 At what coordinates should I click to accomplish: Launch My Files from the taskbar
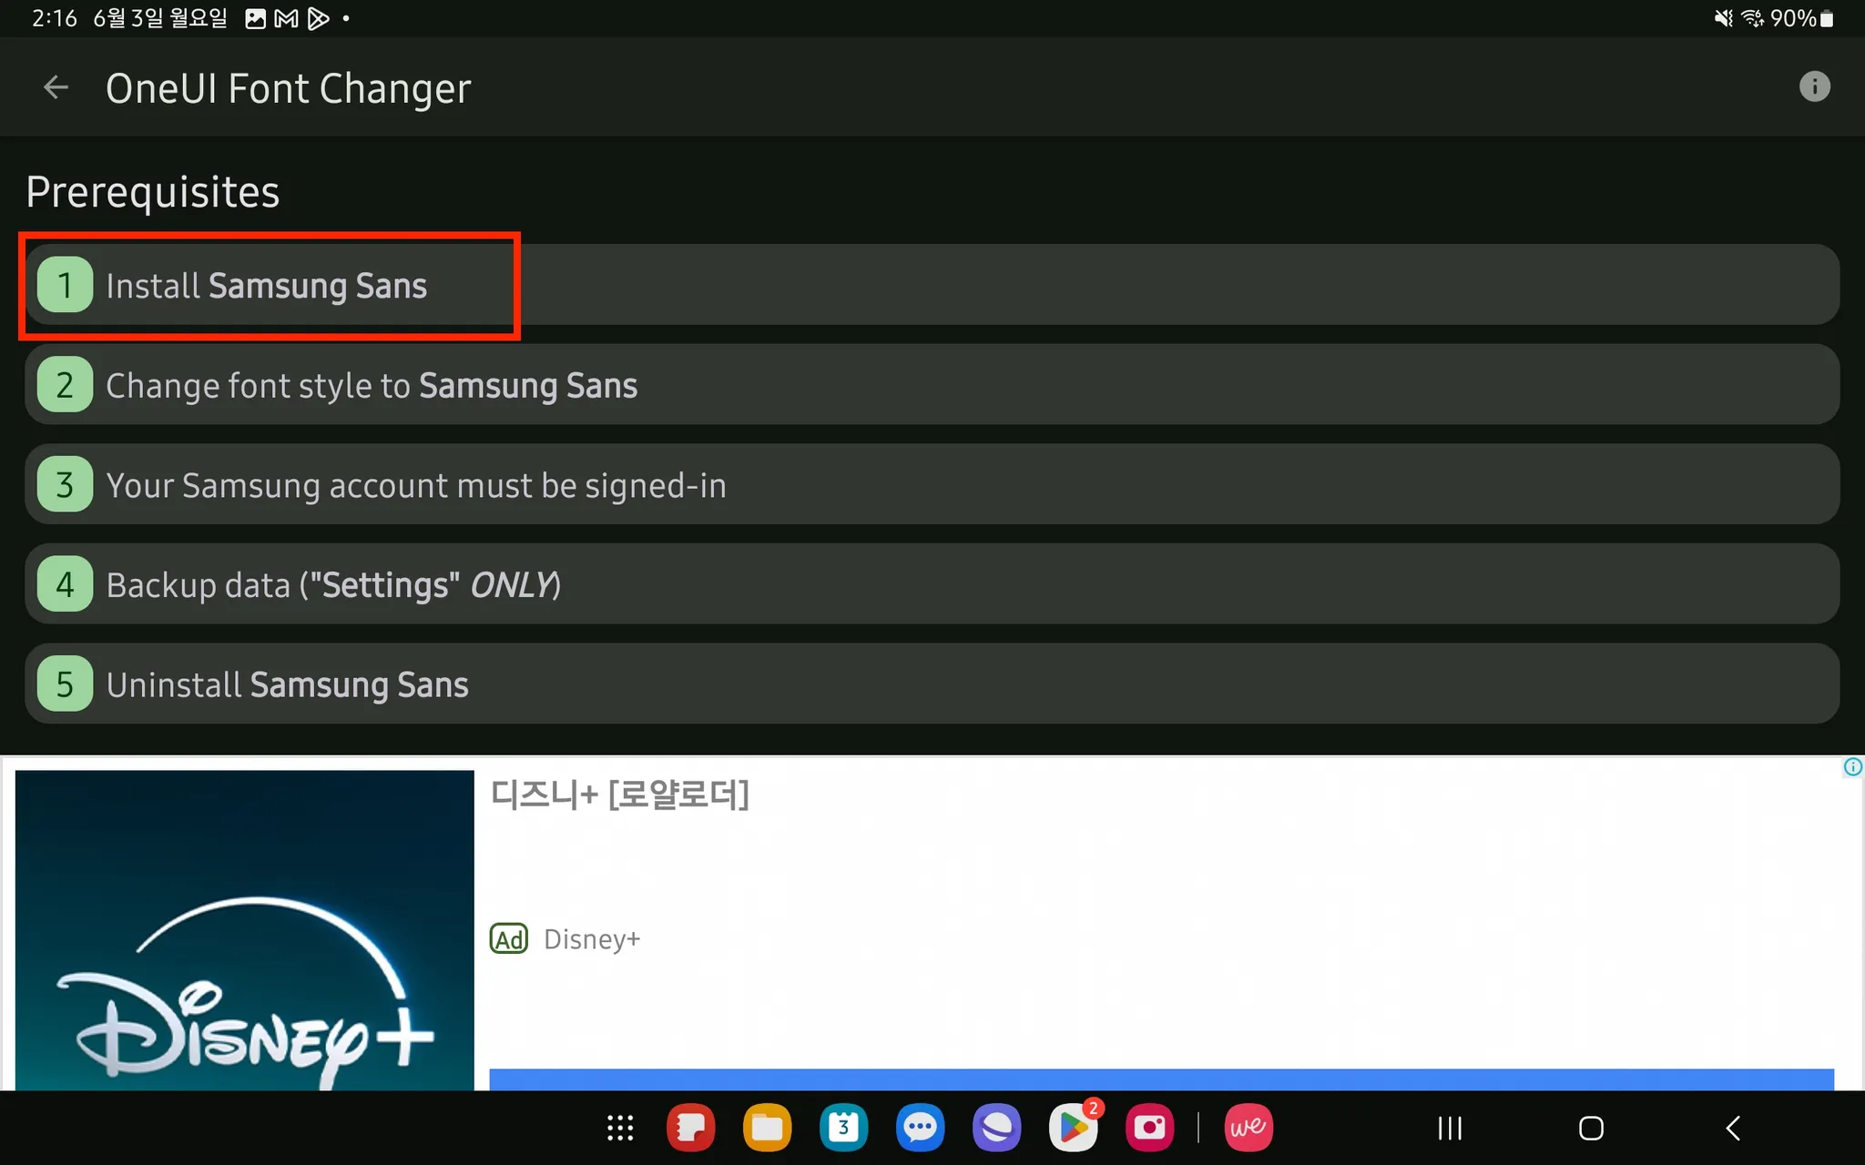767,1129
